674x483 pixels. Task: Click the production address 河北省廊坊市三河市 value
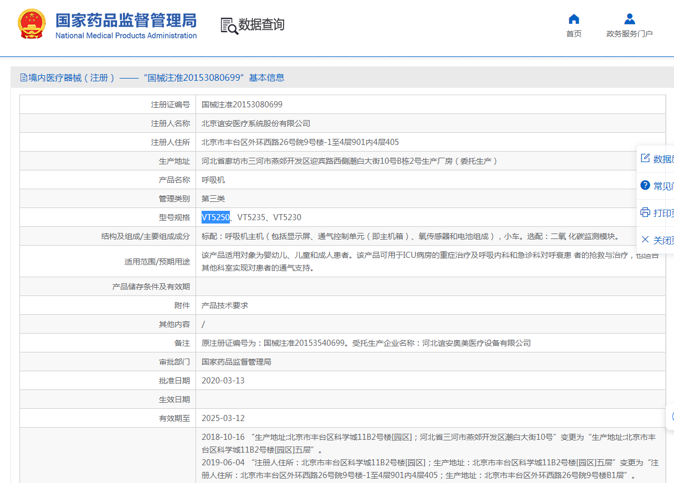pyautogui.click(x=349, y=161)
